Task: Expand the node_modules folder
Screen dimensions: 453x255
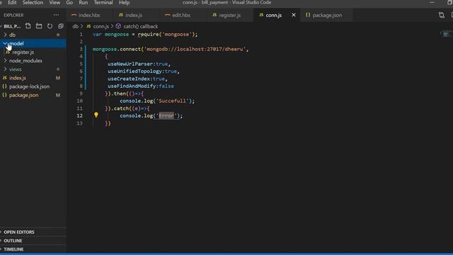Action: pyautogui.click(x=5, y=60)
